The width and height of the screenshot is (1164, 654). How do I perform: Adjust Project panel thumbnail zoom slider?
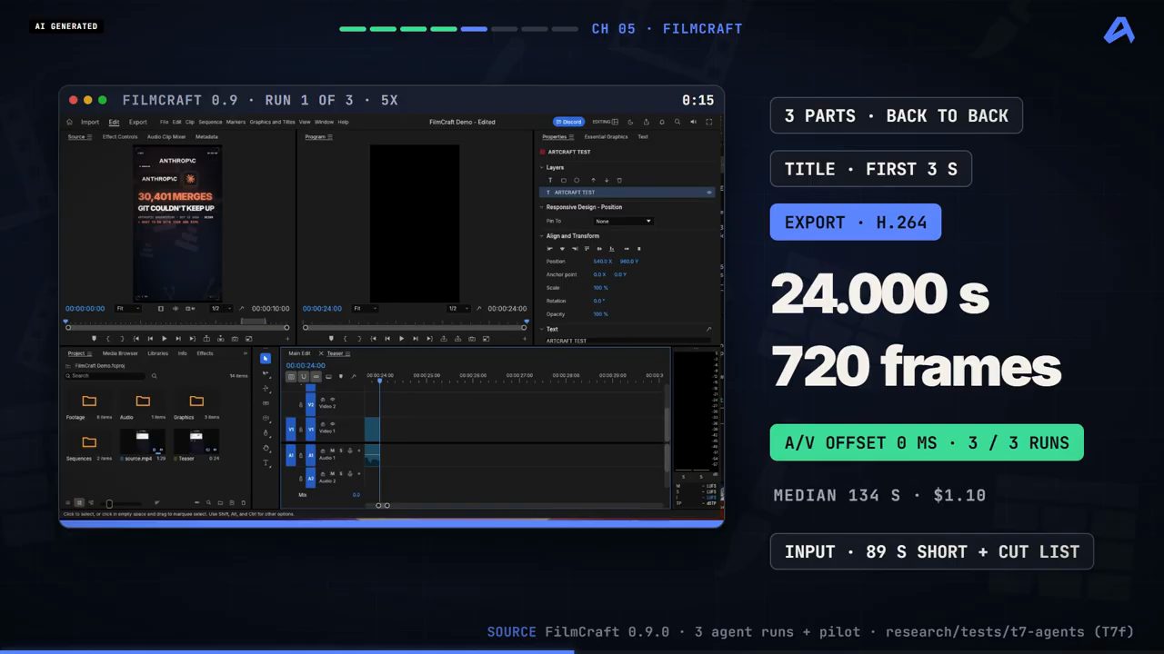[109, 502]
